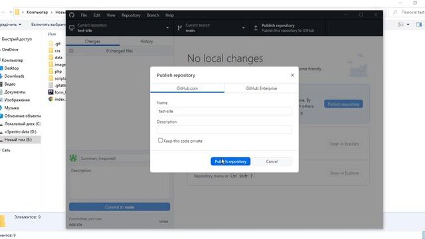Screen dimensions: 425x239
Task: Expand the Current branch dropdown
Action: [211, 28]
